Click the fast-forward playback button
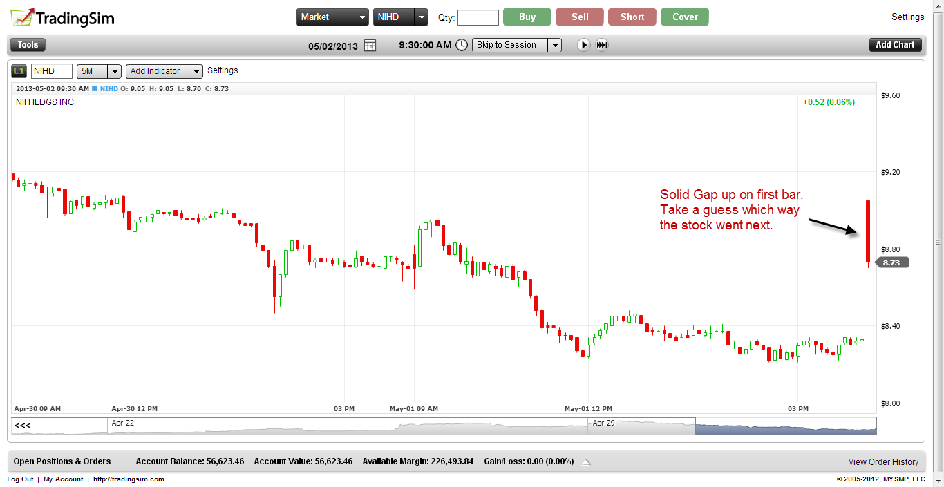 click(602, 45)
